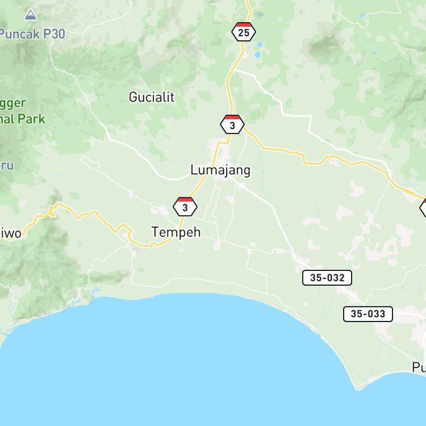Image resolution: width=426 pixels, height=426 pixels.
Task: Click the Puncak P30 mountain peak icon
Action: click(31, 15)
